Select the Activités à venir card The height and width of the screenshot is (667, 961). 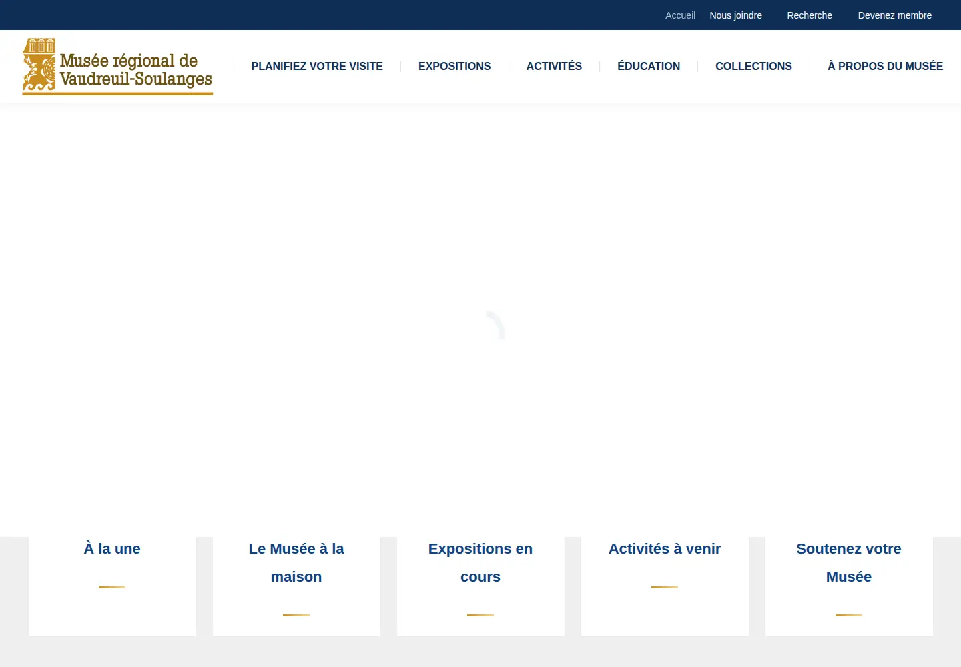coord(665,586)
